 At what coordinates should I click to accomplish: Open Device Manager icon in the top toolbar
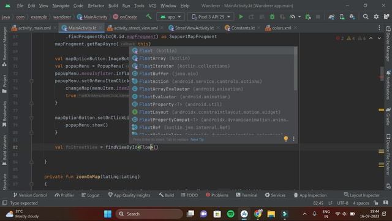pos(342,17)
